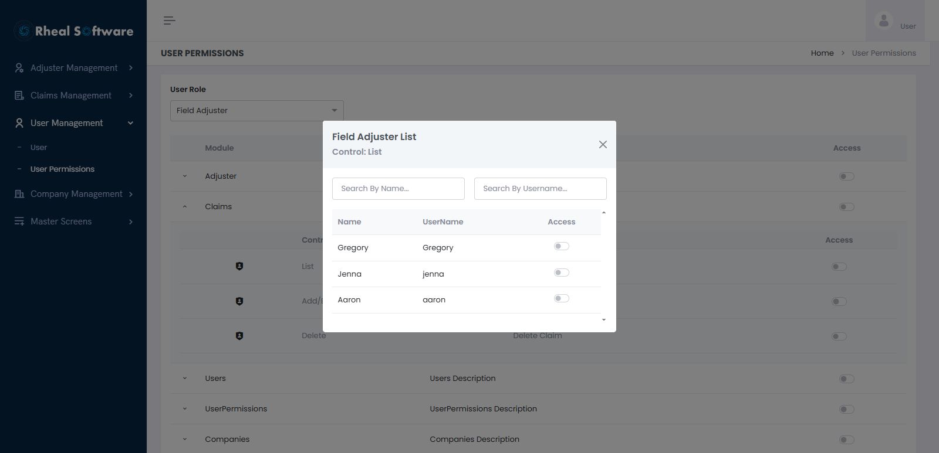939x453 pixels.
Task: Toggle Adjuster module access switch
Action: click(x=847, y=176)
